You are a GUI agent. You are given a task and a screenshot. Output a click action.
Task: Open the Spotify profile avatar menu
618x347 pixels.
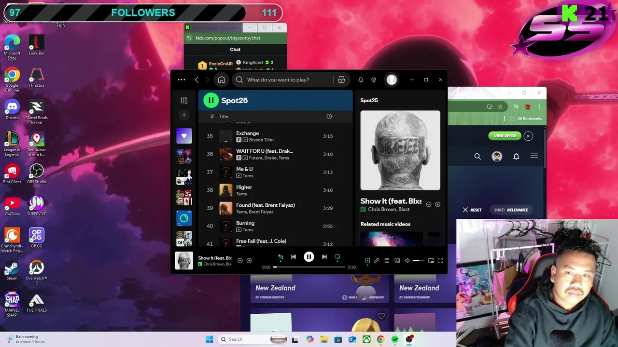(x=392, y=80)
